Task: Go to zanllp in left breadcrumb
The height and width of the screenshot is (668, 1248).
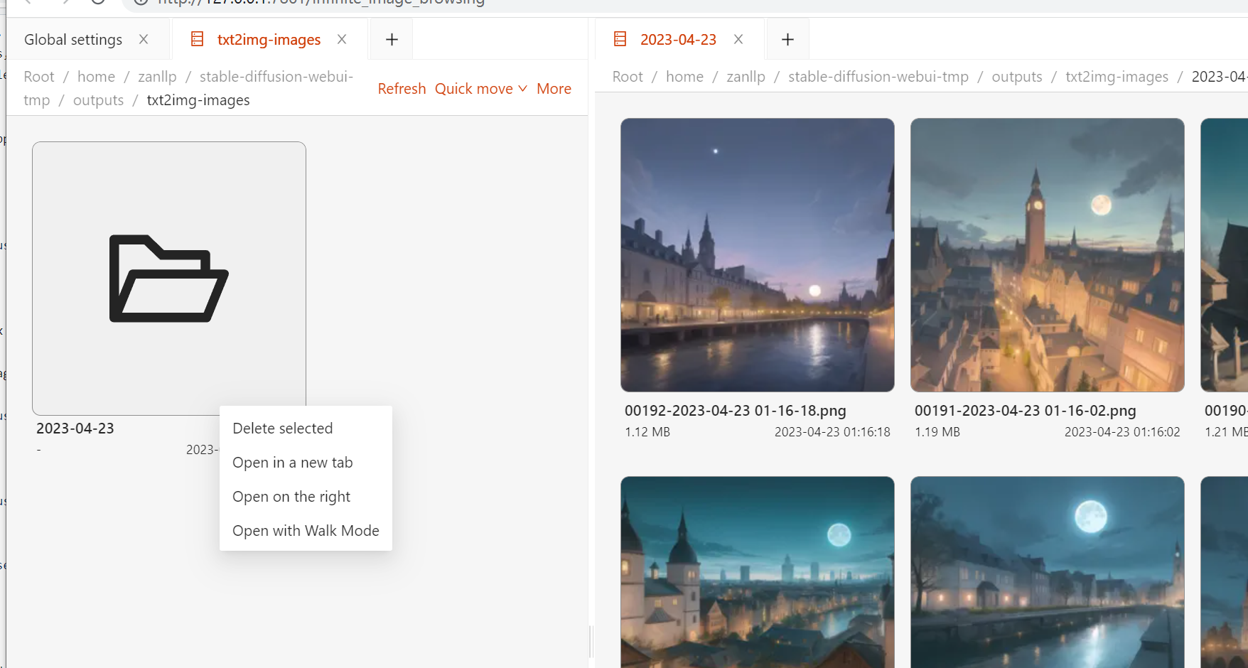Action: point(157,77)
